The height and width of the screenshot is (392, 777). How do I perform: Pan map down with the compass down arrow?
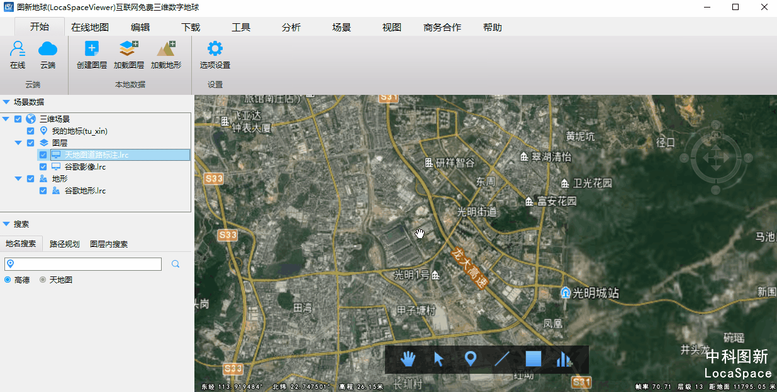pos(716,169)
